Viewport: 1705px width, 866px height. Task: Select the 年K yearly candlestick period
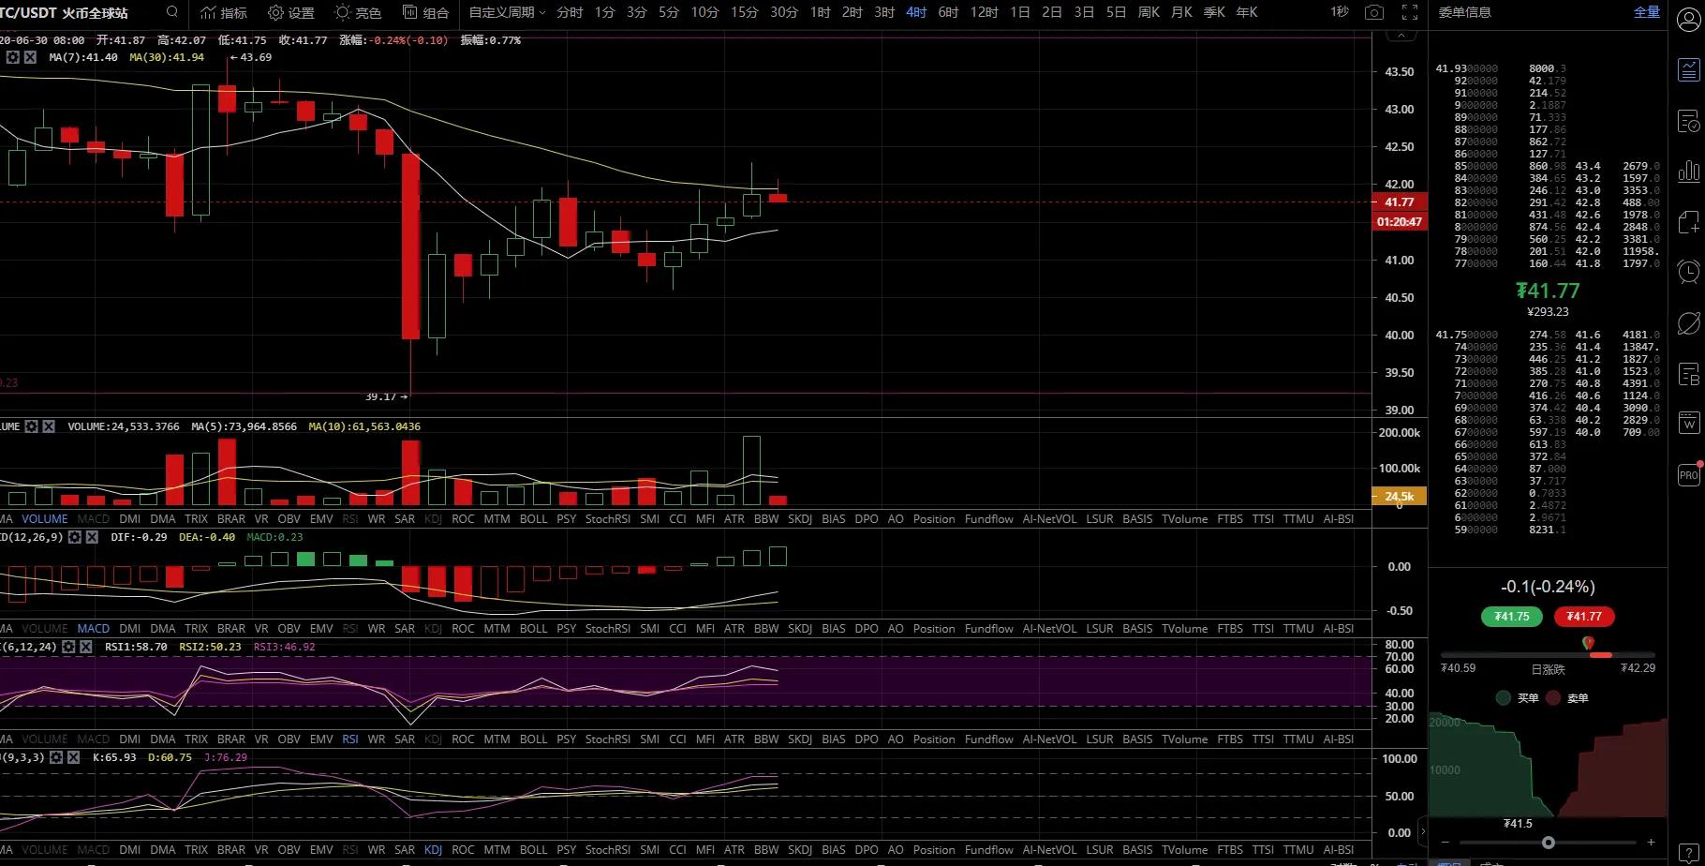[x=1247, y=12]
